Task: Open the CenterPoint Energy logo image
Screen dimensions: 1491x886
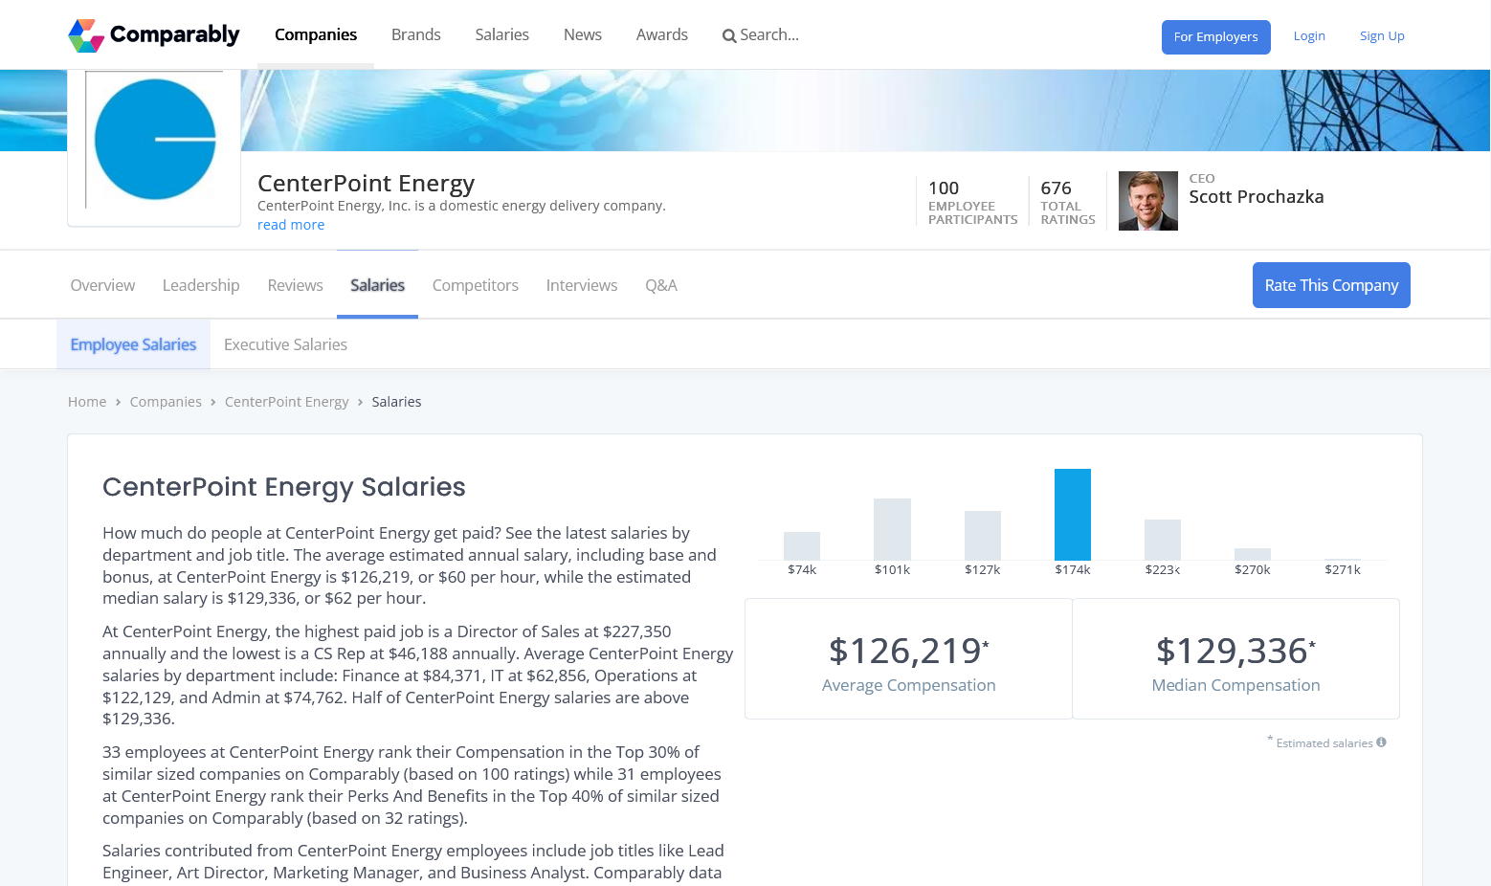Action: [154, 140]
